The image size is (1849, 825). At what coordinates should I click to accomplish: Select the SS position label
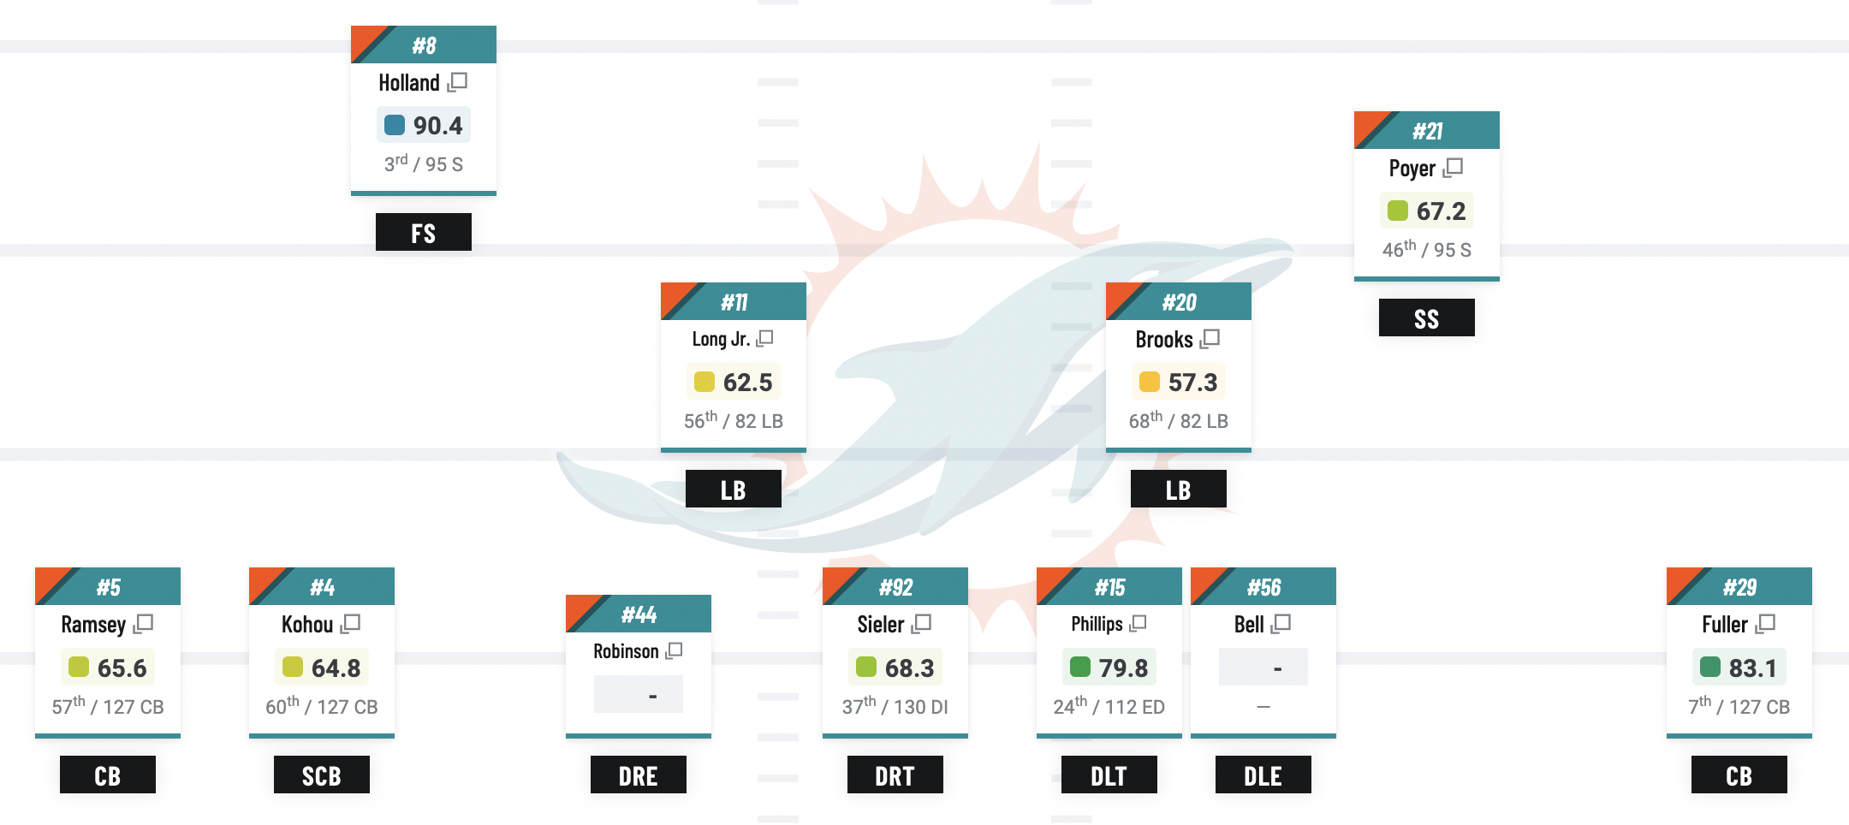point(1426,318)
